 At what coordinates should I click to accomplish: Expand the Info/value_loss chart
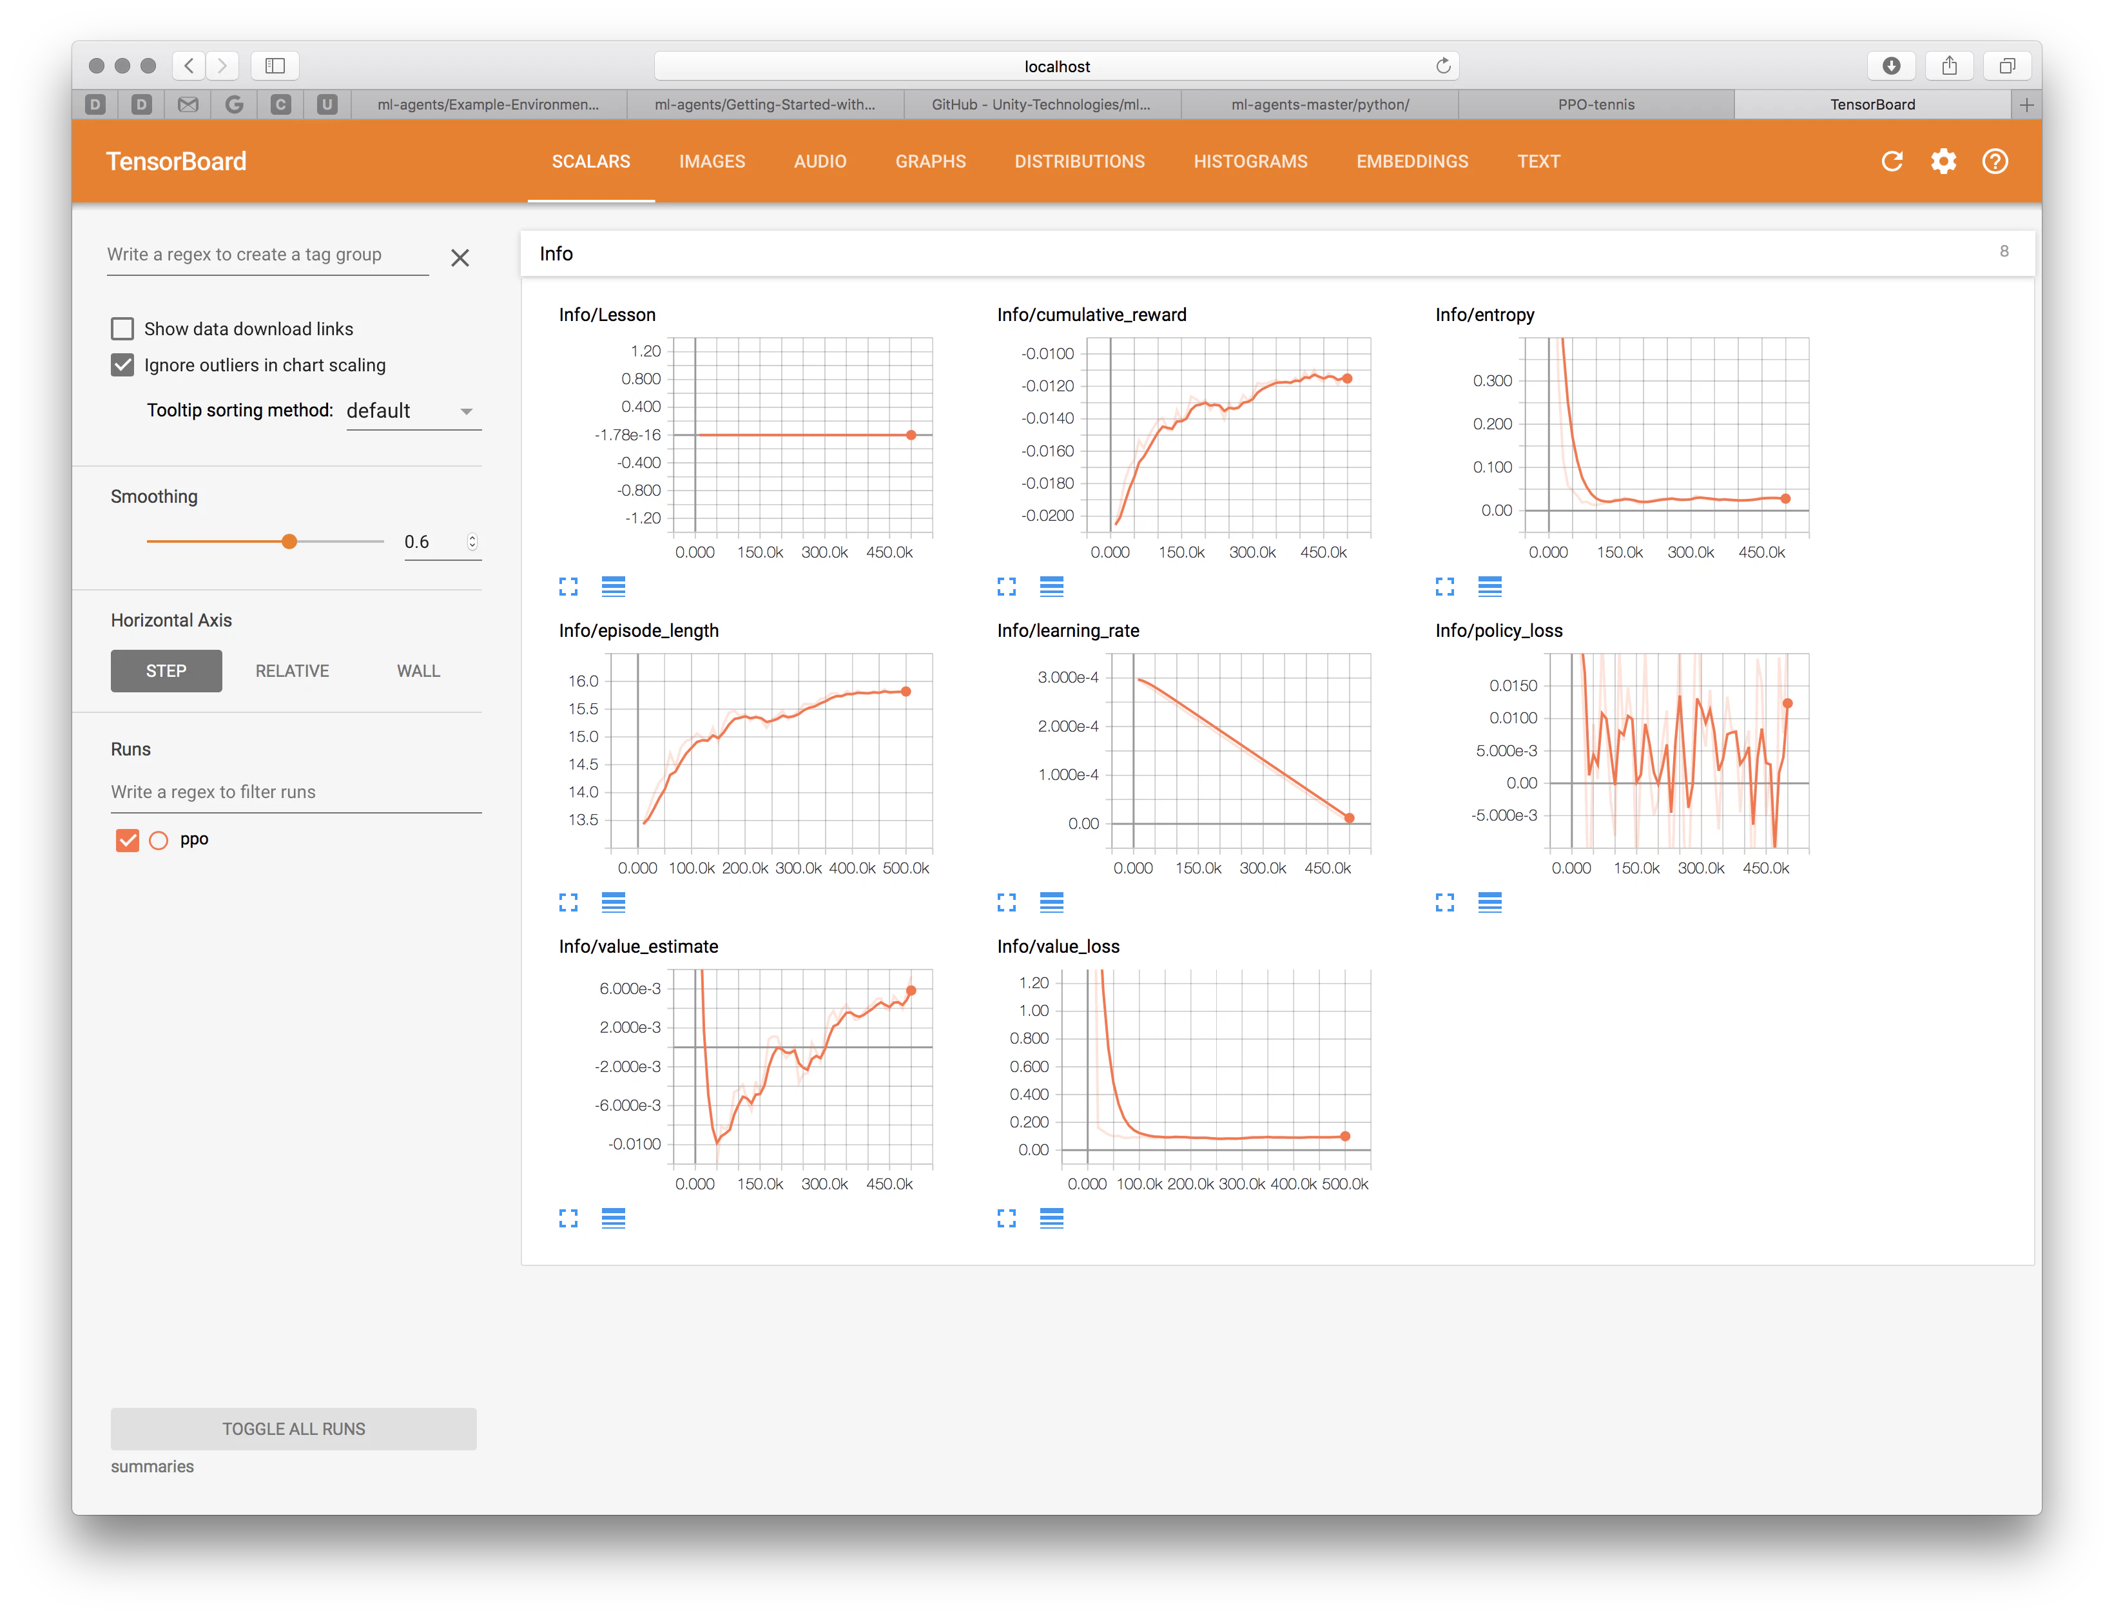click(1006, 1218)
